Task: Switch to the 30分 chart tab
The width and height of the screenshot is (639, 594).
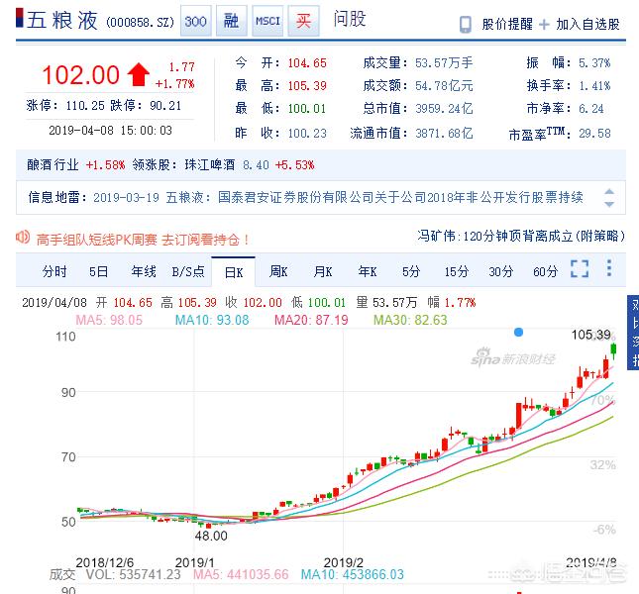Action: click(501, 271)
